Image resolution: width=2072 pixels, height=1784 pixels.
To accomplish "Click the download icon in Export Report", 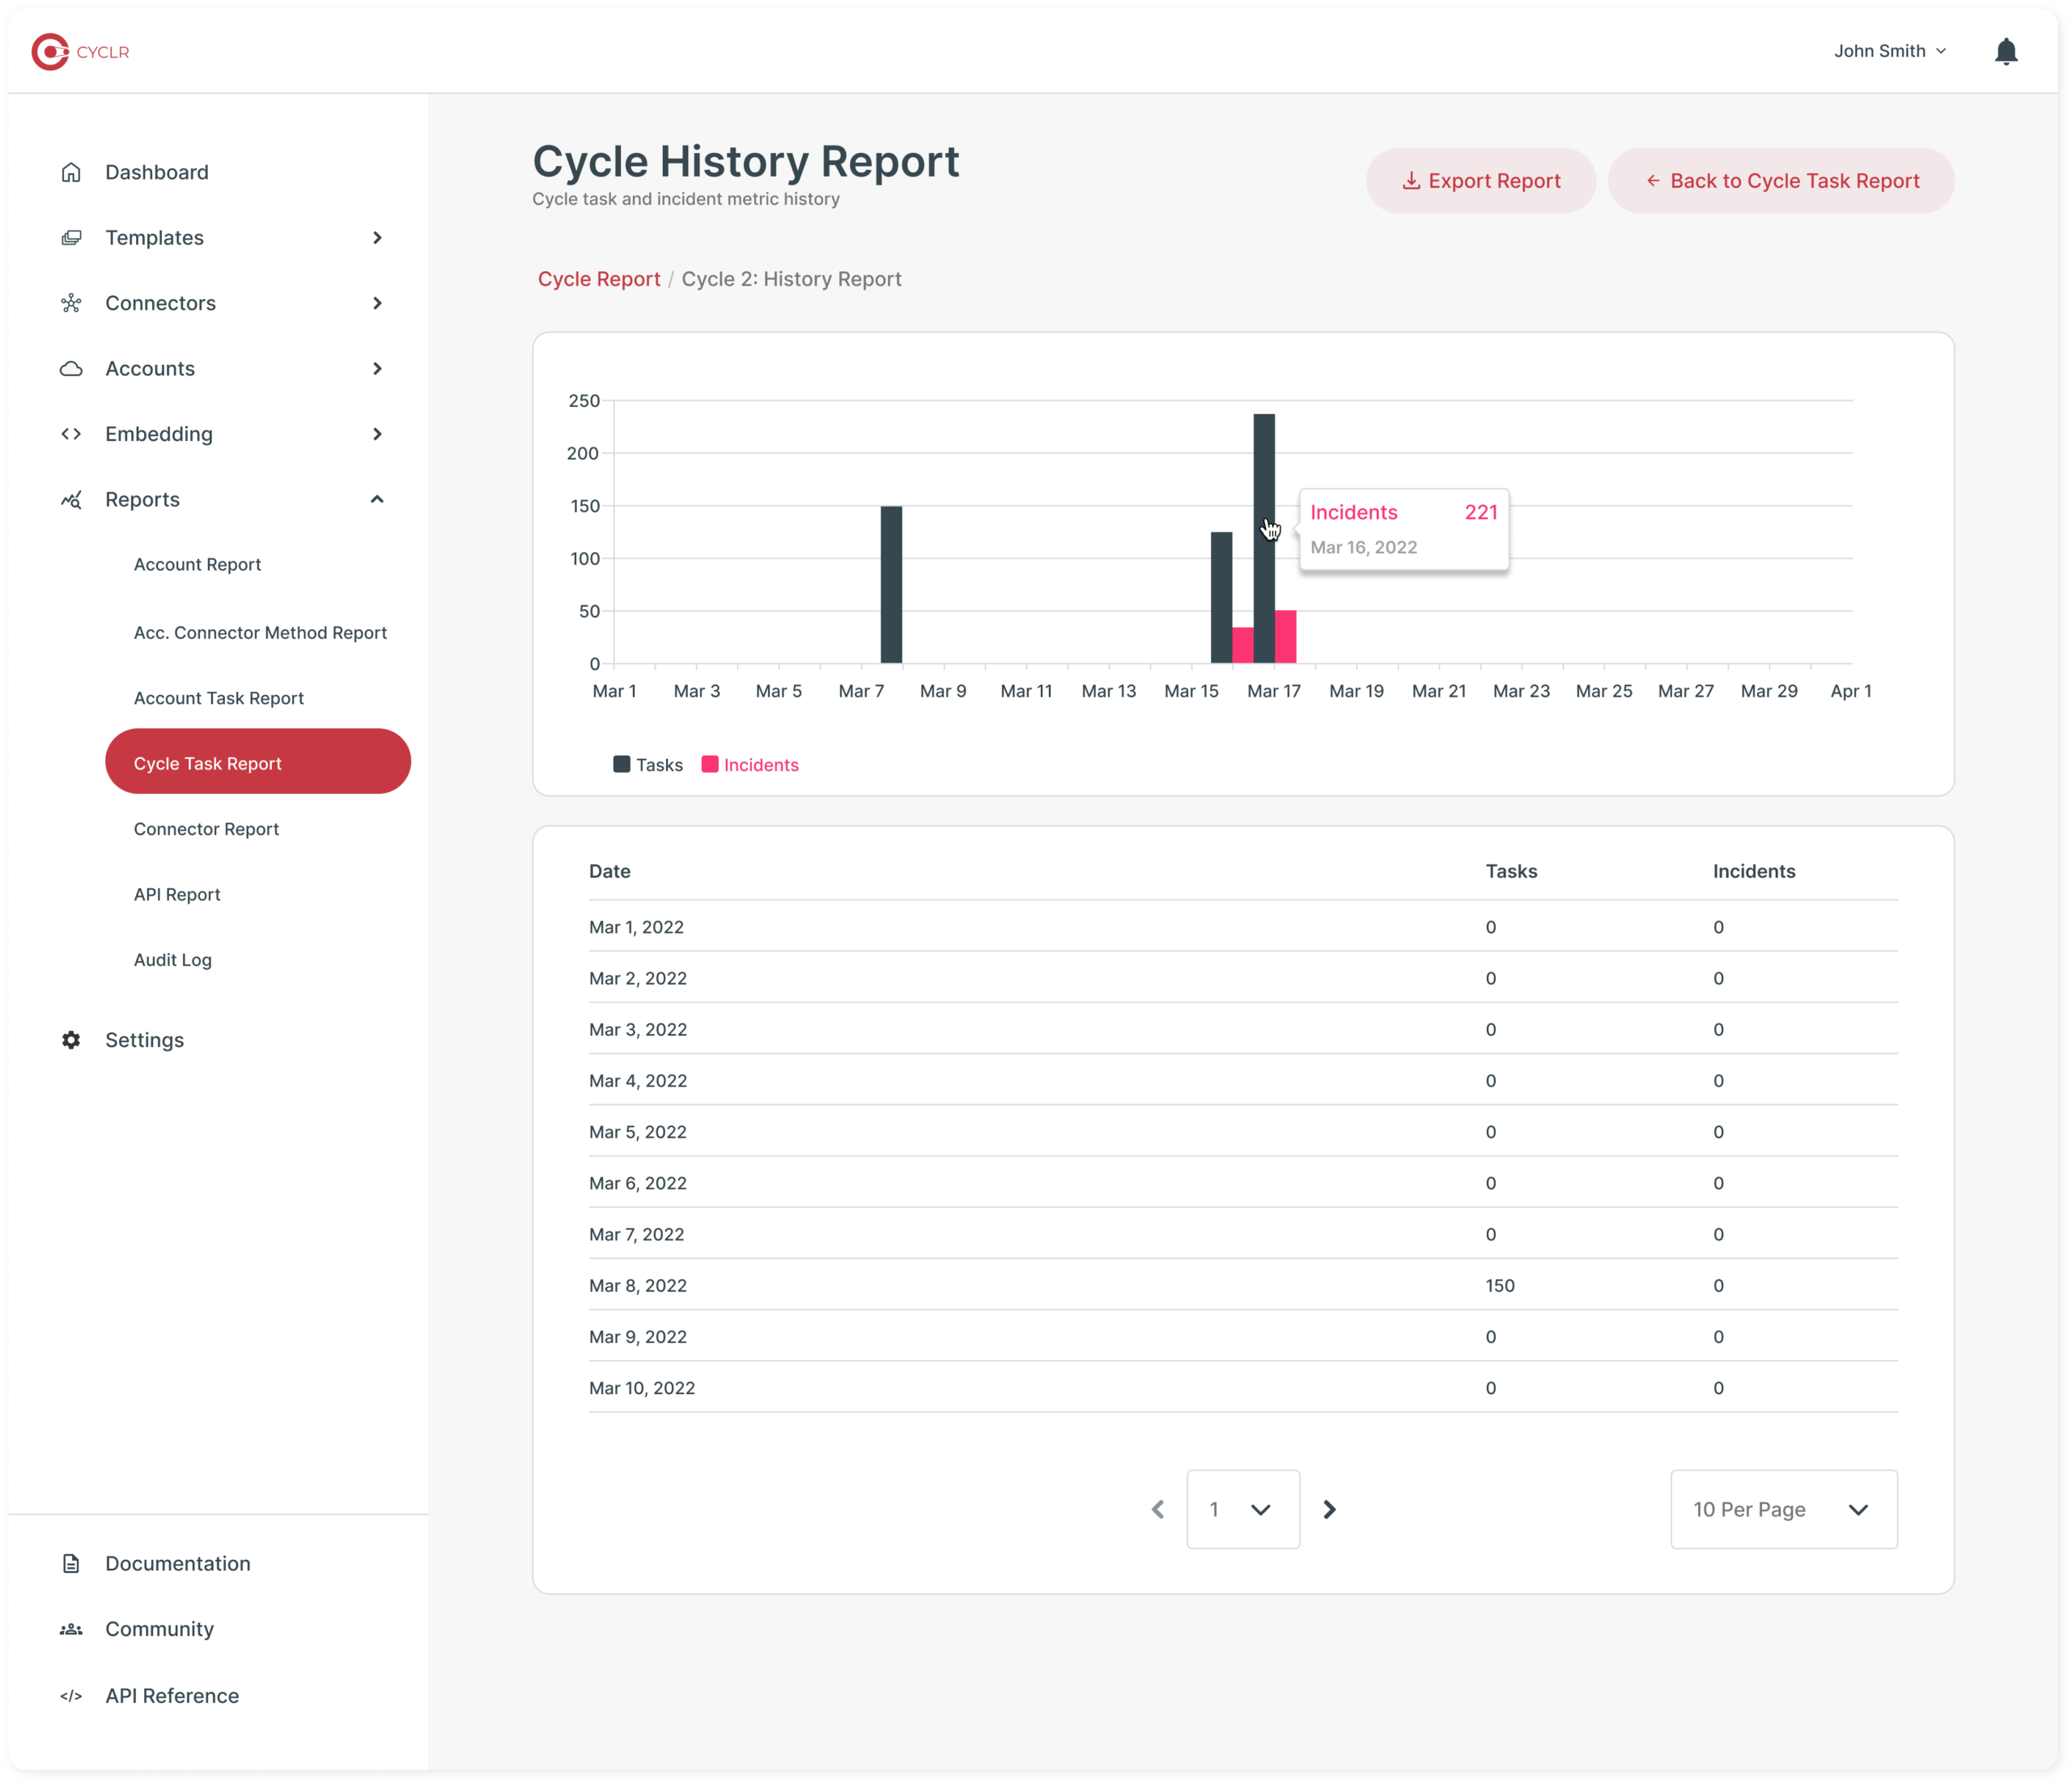I will pos(1410,181).
